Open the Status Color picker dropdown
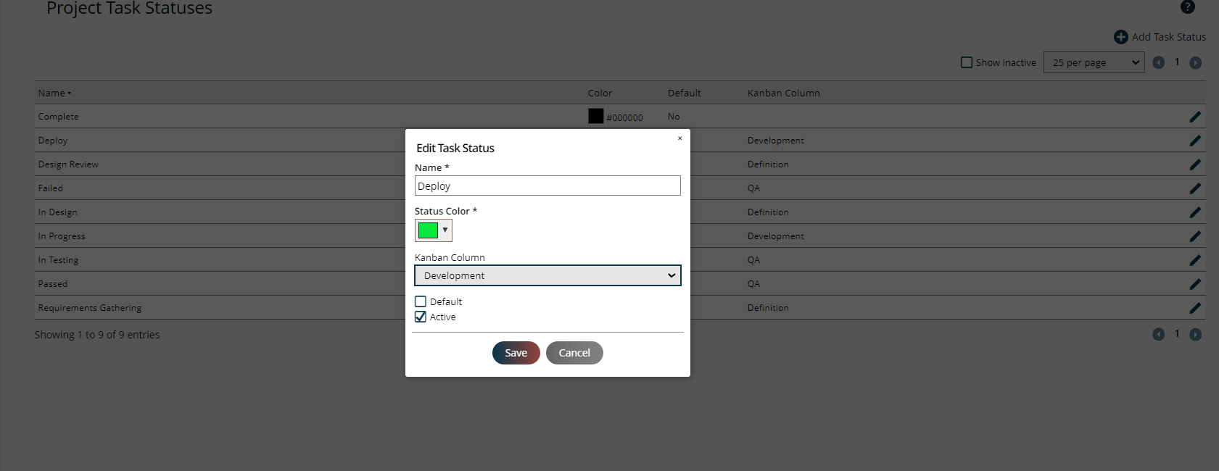 coord(434,230)
